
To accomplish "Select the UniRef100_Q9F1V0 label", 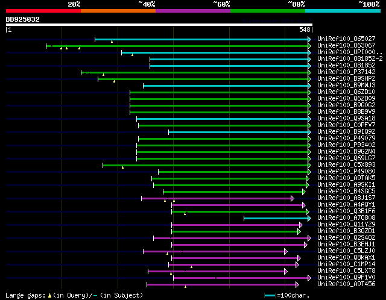I will [346, 278].
